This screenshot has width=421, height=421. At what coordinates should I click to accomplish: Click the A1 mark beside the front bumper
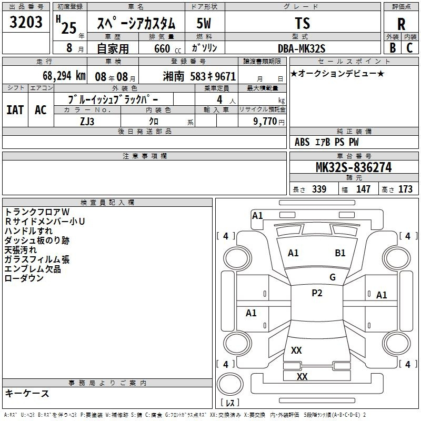(x=257, y=215)
